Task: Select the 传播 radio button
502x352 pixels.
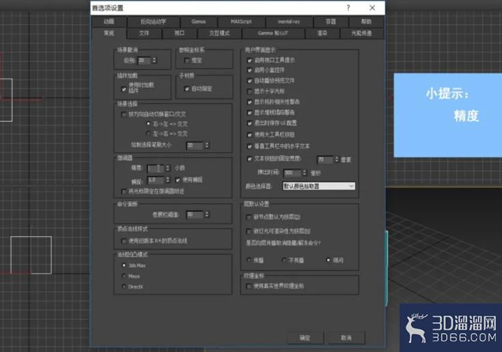Action: (x=249, y=260)
